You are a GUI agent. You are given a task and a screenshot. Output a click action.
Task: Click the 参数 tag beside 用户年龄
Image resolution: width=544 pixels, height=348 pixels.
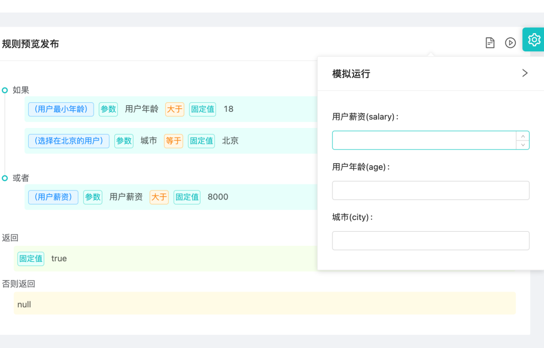108,109
